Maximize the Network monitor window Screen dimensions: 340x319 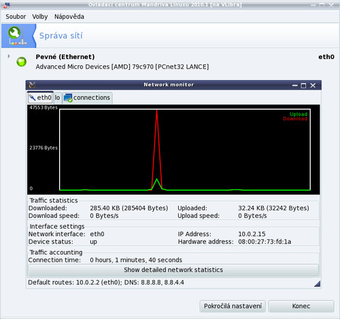pyautogui.click(x=303, y=86)
